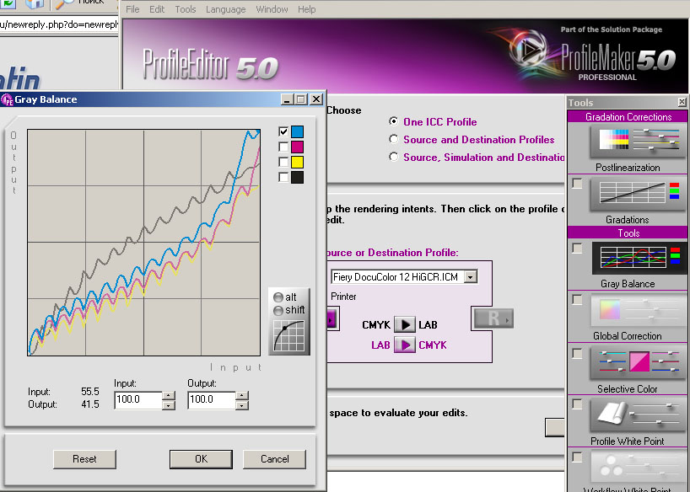The height and width of the screenshot is (492, 690).
Task: Tick the Selective Color tool checkbox
Action: point(577,353)
